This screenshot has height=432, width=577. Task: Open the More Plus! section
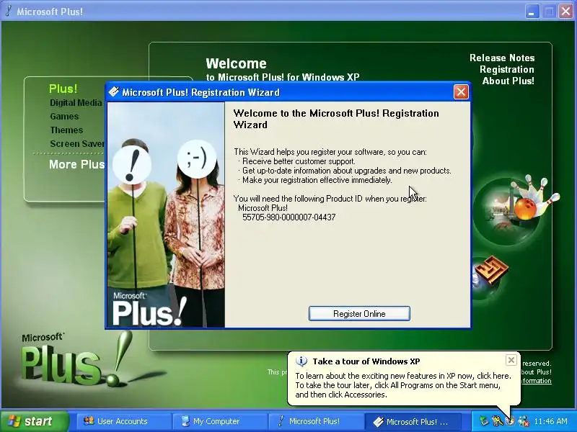pyautogui.click(x=77, y=164)
